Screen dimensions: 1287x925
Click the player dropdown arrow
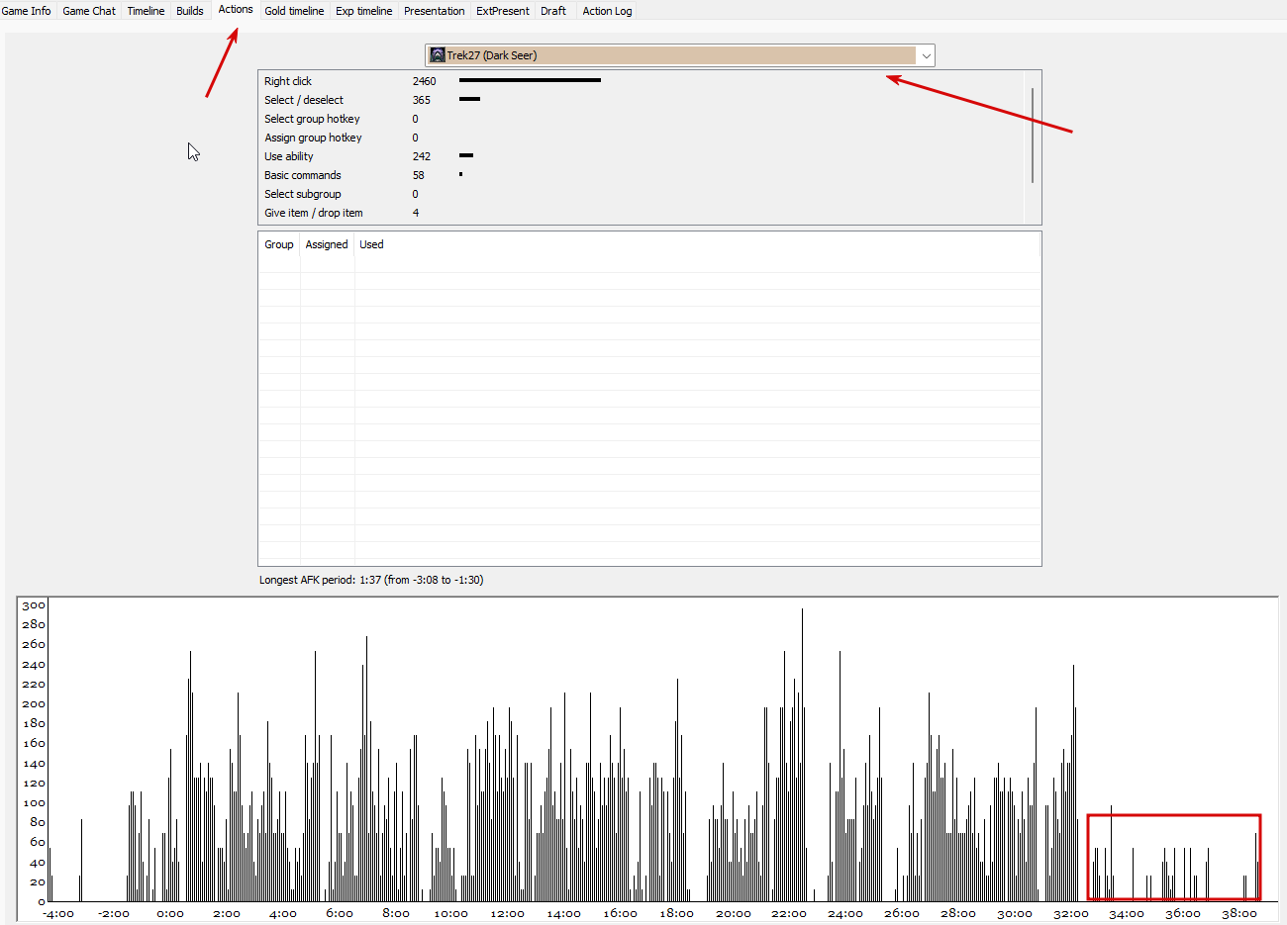[926, 55]
